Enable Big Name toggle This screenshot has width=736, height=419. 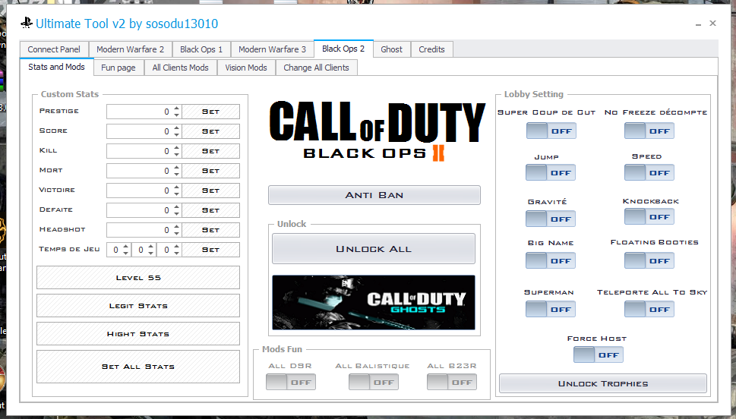point(551,260)
